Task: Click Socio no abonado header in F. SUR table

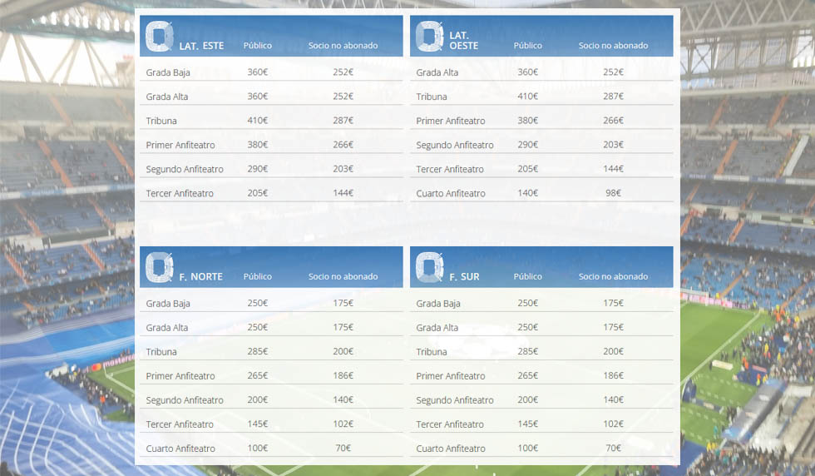Action: coord(614,277)
